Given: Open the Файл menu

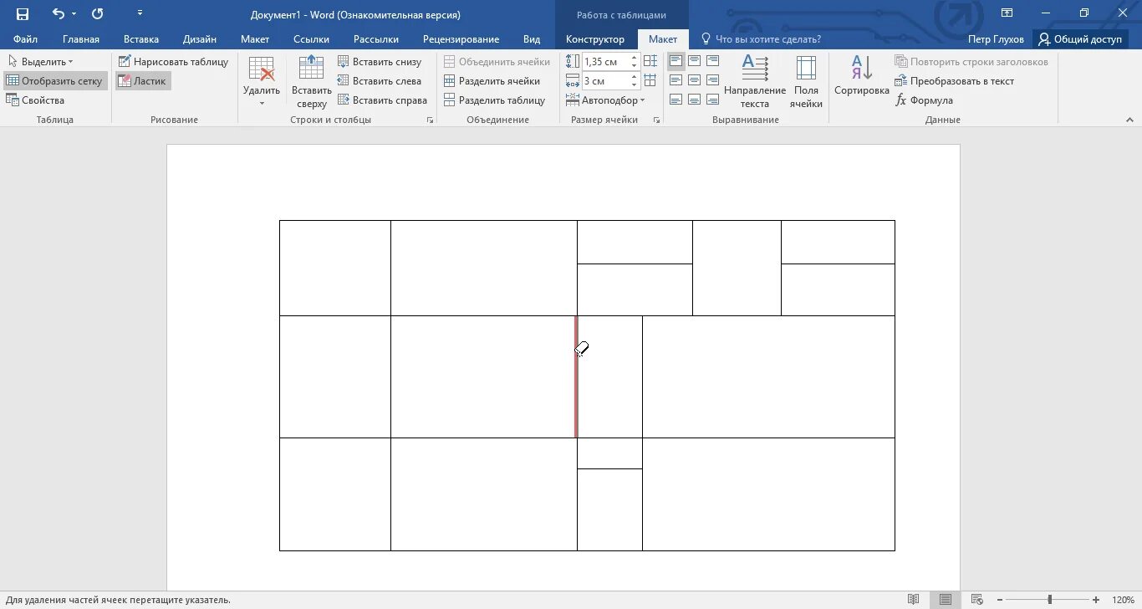Looking at the screenshot, I should pos(25,39).
